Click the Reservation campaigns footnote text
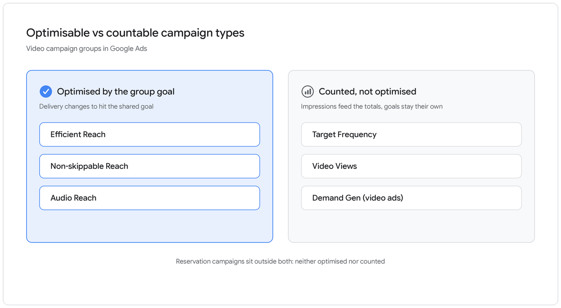The width and height of the screenshot is (561, 308). [280, 261]
